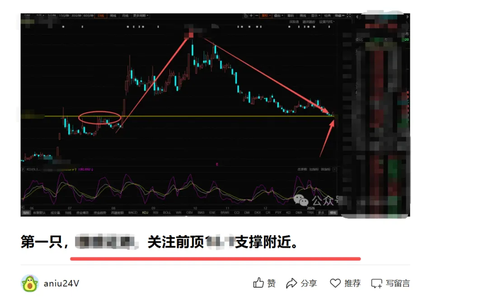
Task: Switch to the 60分钟 period tab
Action: [89, 15]
